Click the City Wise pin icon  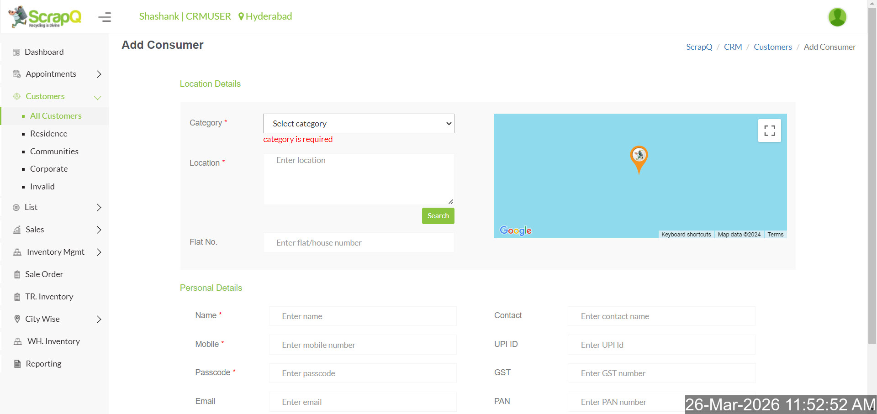pyautogui.click(x=17, y=319)
